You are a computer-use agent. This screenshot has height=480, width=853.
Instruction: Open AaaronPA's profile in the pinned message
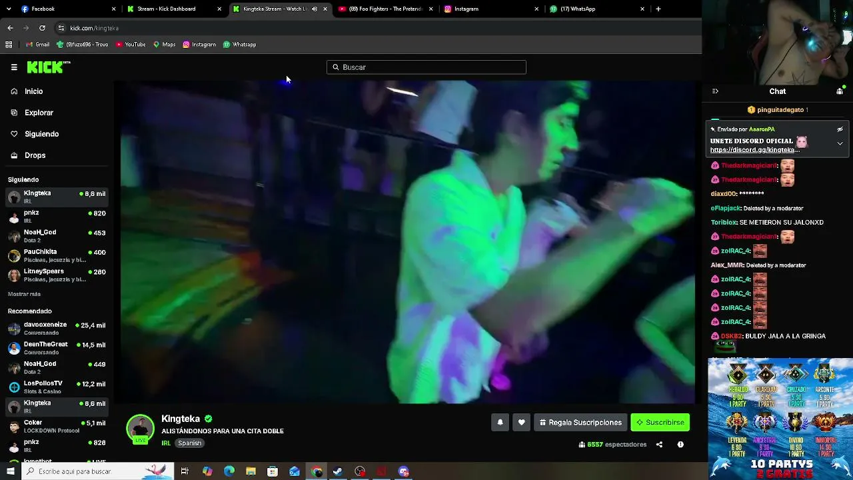(x=762, y=129)
